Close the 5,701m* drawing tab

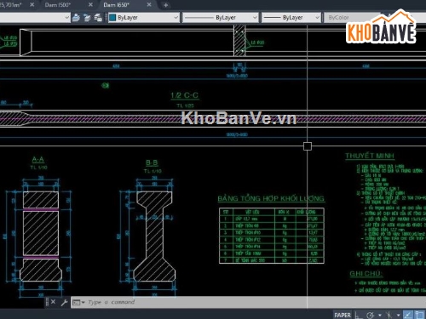tap(32, 5)
